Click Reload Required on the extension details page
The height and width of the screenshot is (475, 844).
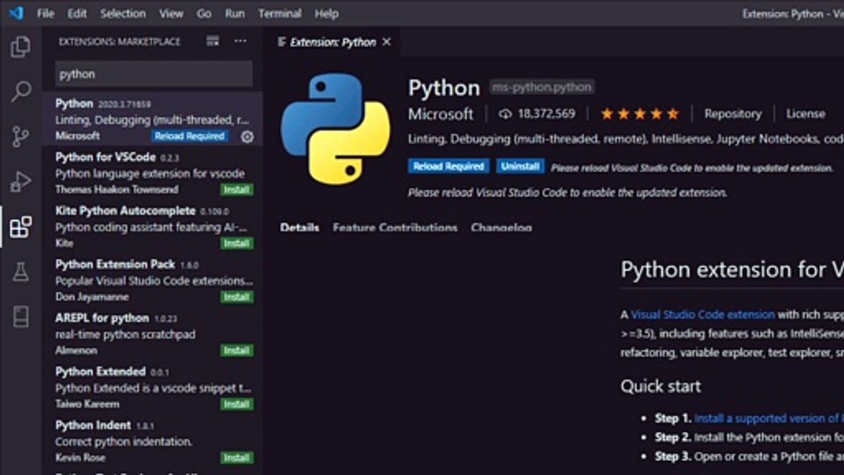point(448,166)
